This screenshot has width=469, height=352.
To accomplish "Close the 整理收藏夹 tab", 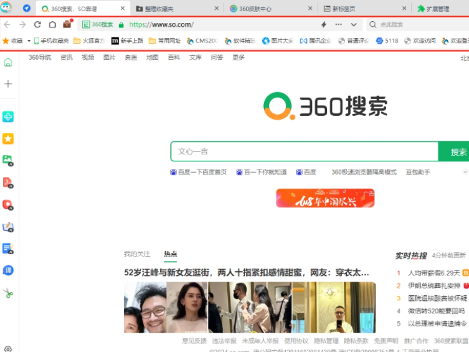I will 217,8.
